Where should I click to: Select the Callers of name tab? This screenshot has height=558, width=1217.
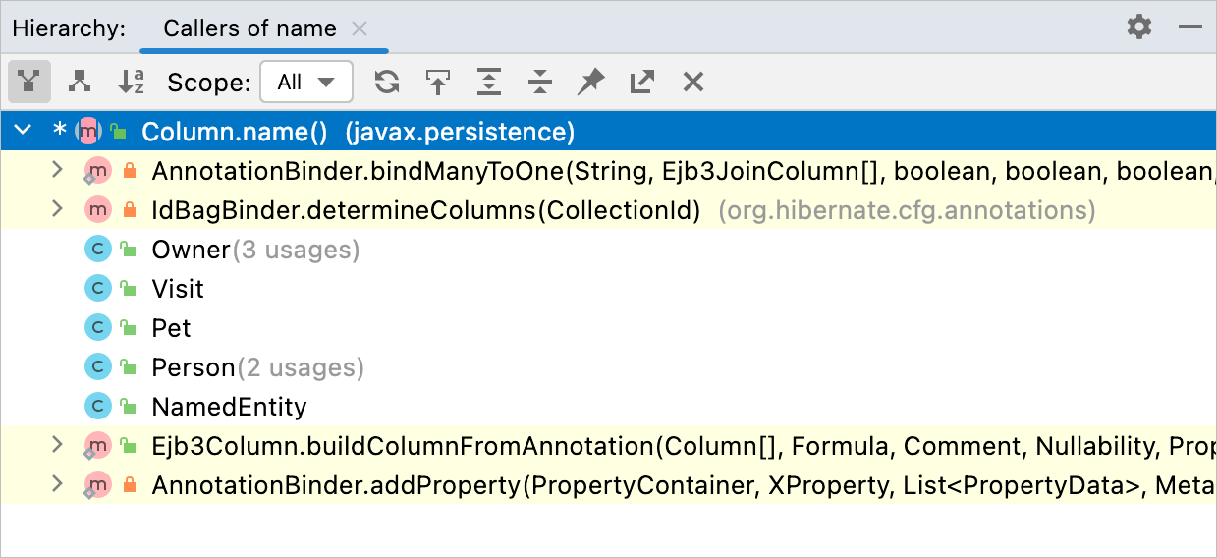pyautogui.click(x=249, y=28)
